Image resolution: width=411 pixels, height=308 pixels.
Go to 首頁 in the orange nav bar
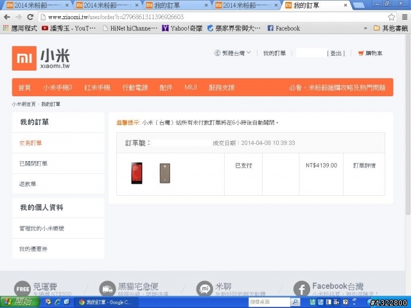(x=24, y=87)
